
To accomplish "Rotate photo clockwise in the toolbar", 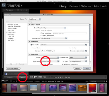I will tap(69, 77).
